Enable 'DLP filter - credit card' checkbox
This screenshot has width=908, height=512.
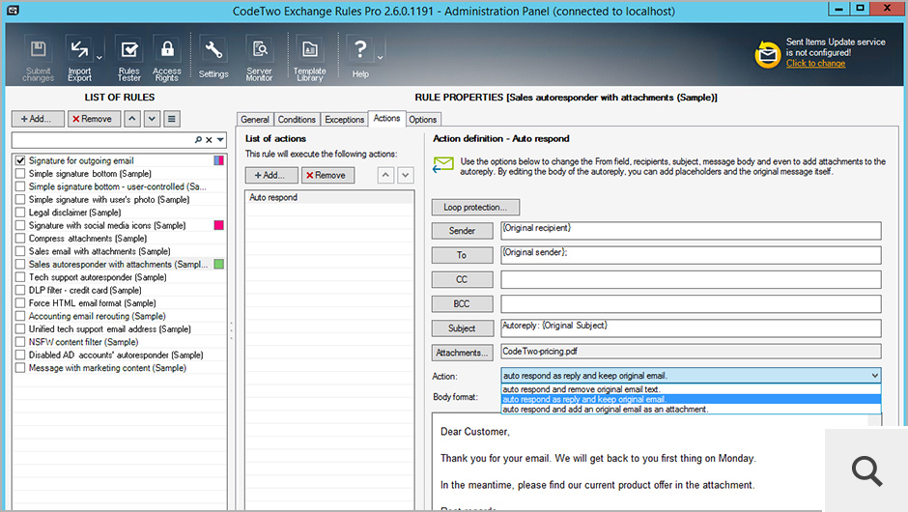coord(20,290)
